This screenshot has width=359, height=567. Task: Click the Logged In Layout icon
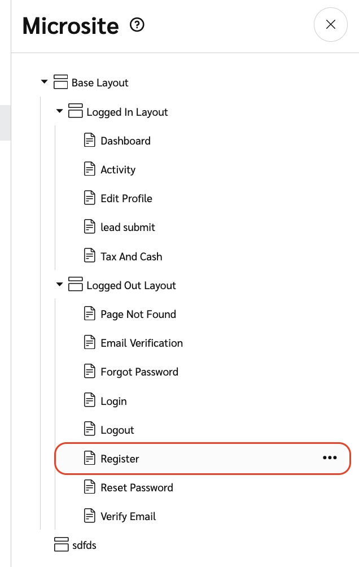click(x=75, y=111)
